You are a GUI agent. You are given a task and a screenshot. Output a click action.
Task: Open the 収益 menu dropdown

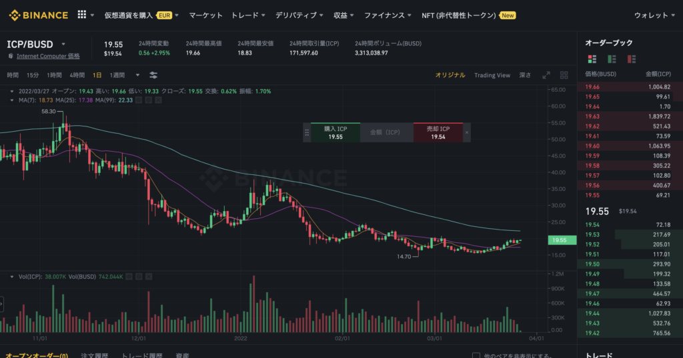pos(344,15)
